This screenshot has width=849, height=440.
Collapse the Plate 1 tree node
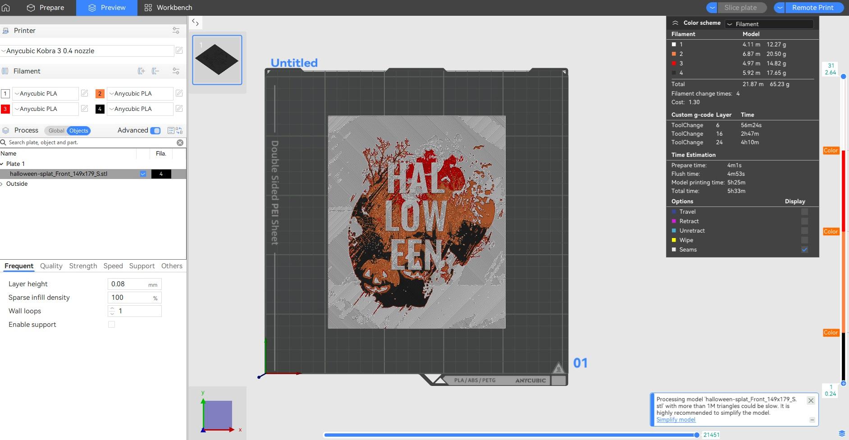(2, 164)
